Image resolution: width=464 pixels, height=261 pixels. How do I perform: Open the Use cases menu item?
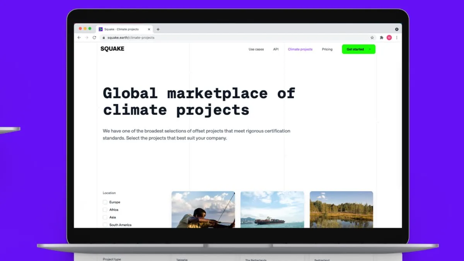256,49
